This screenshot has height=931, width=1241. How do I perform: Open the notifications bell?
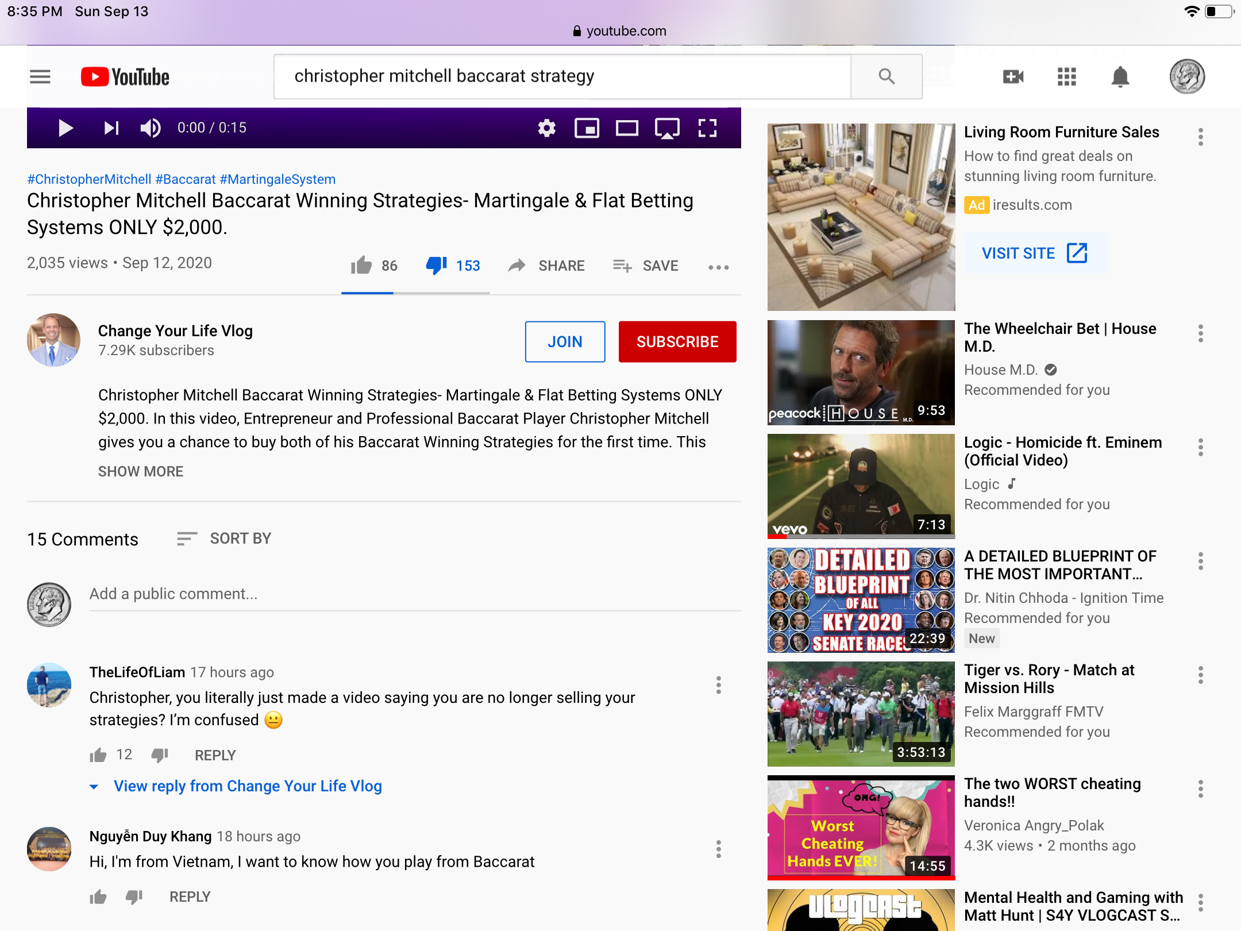(x=1120, y=76)
